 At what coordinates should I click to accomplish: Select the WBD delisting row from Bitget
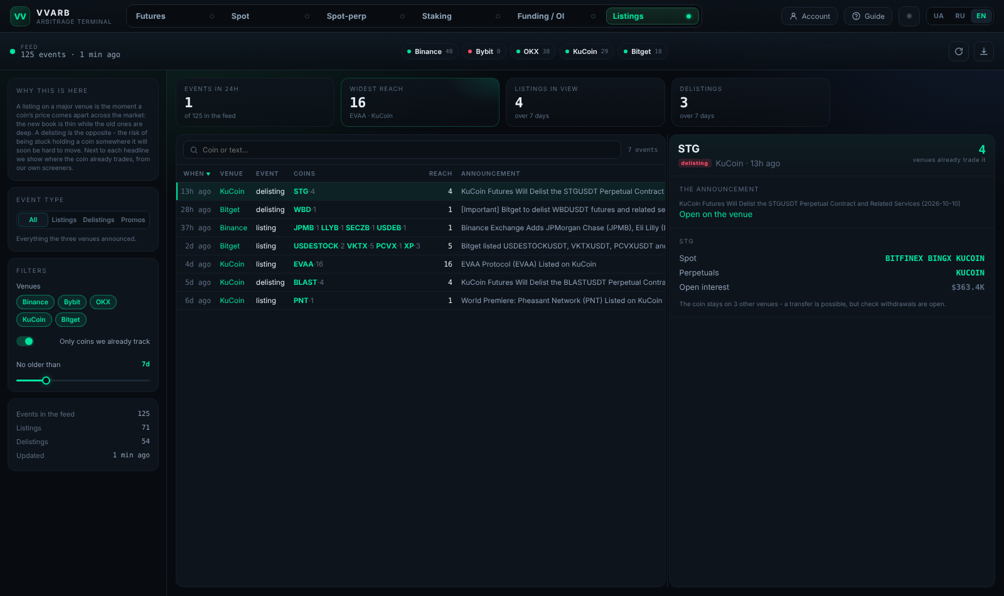[420, 210]
